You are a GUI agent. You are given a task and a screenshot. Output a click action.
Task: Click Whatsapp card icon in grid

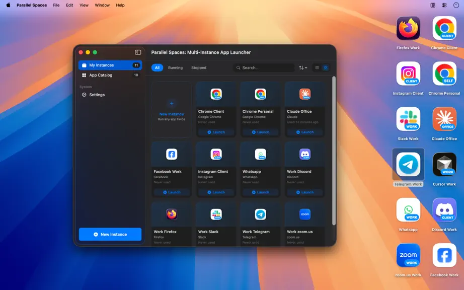click(x=260, y=154)
